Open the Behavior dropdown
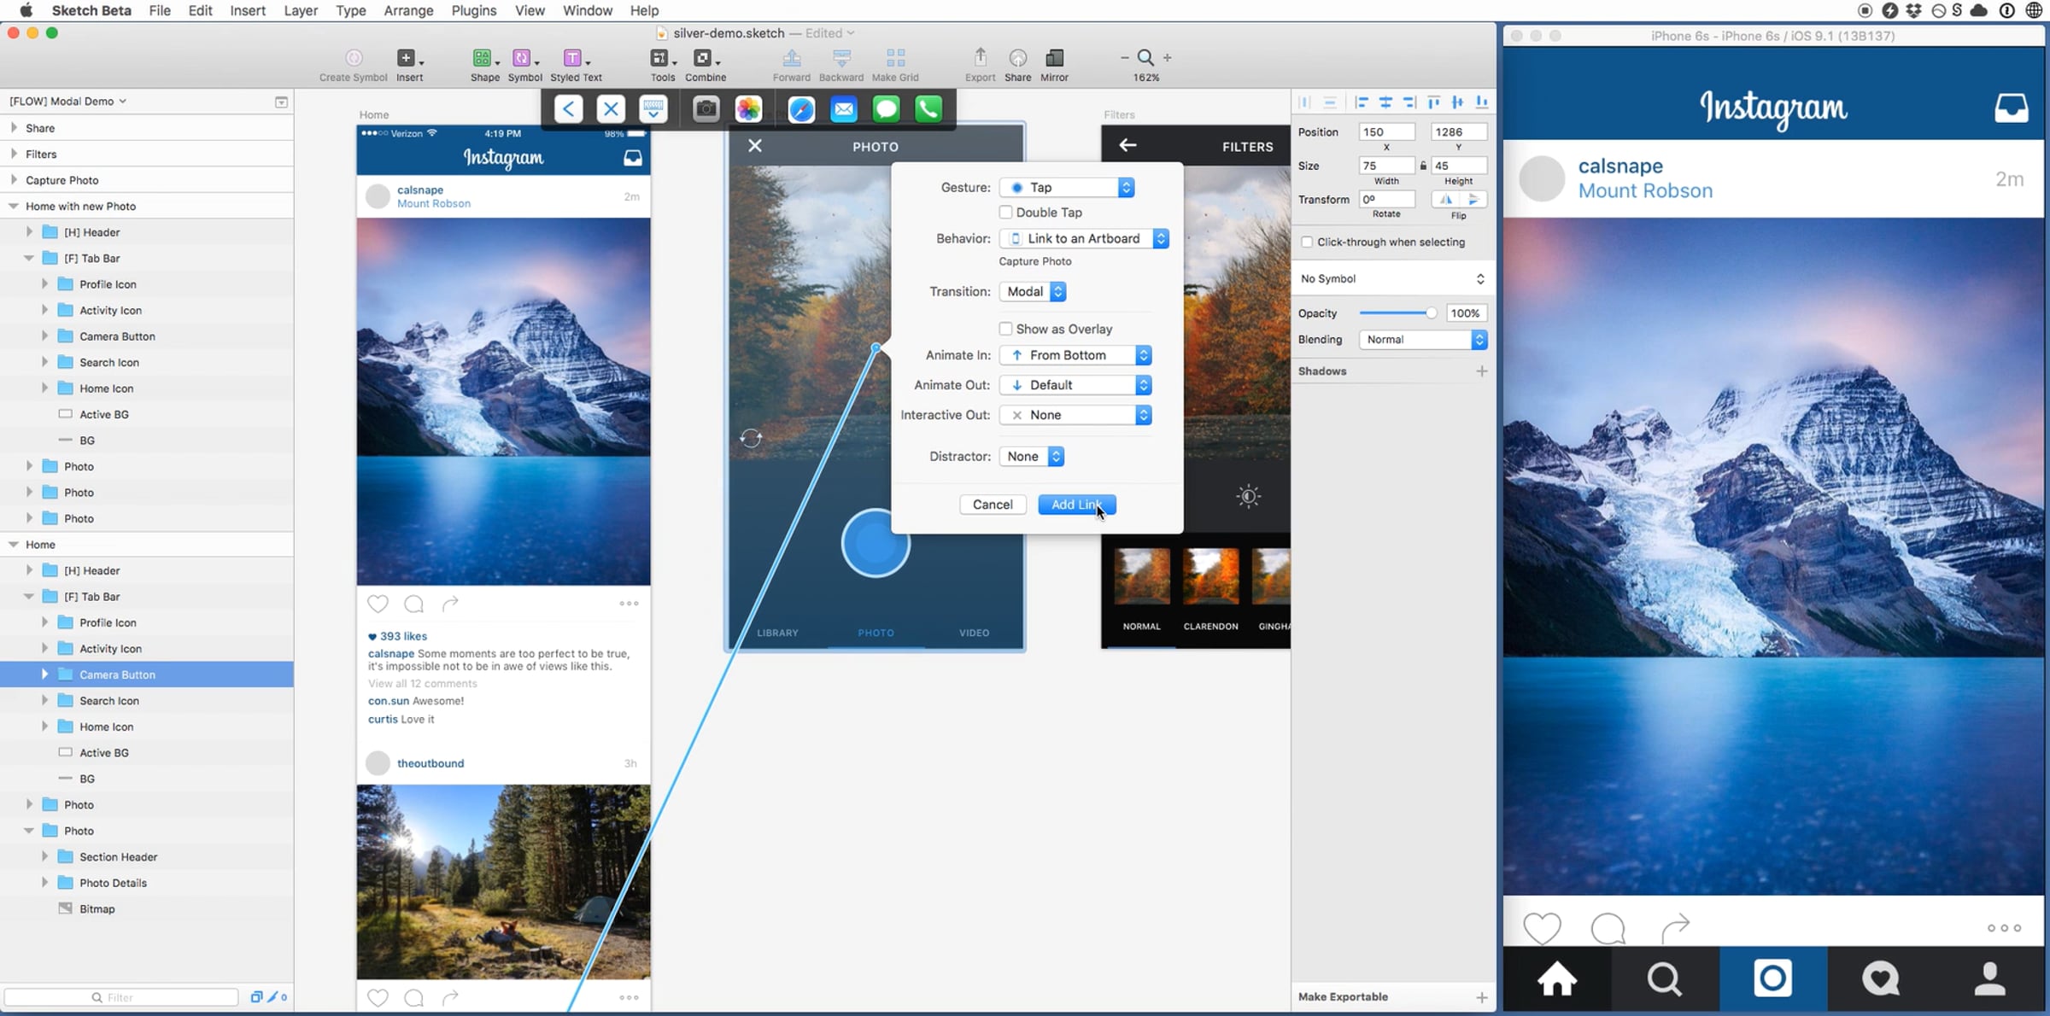This screenshot has width=2050, height=1016. 1084,238
